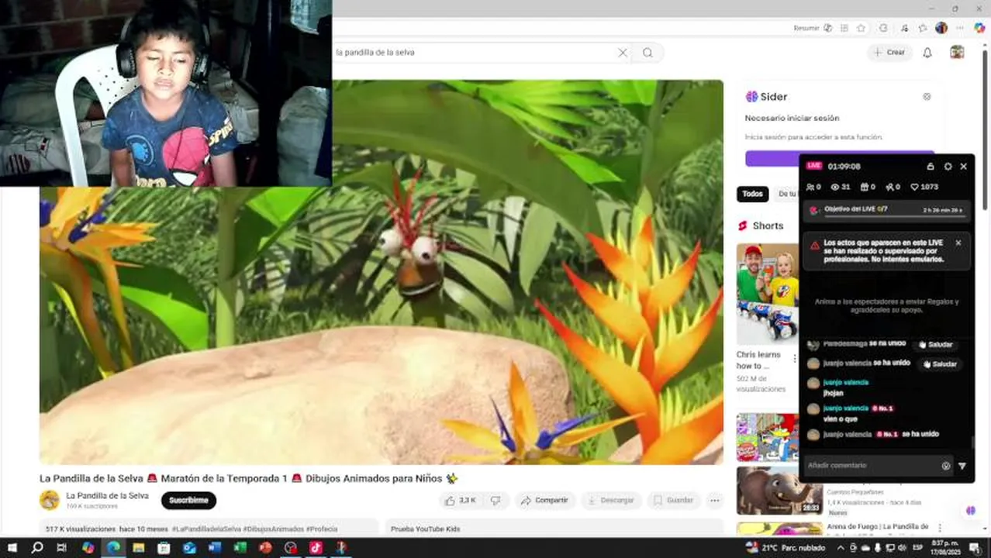View LIVE likes heart counter
The height and width of the screenshot is (558, 991).
point(924,187)
